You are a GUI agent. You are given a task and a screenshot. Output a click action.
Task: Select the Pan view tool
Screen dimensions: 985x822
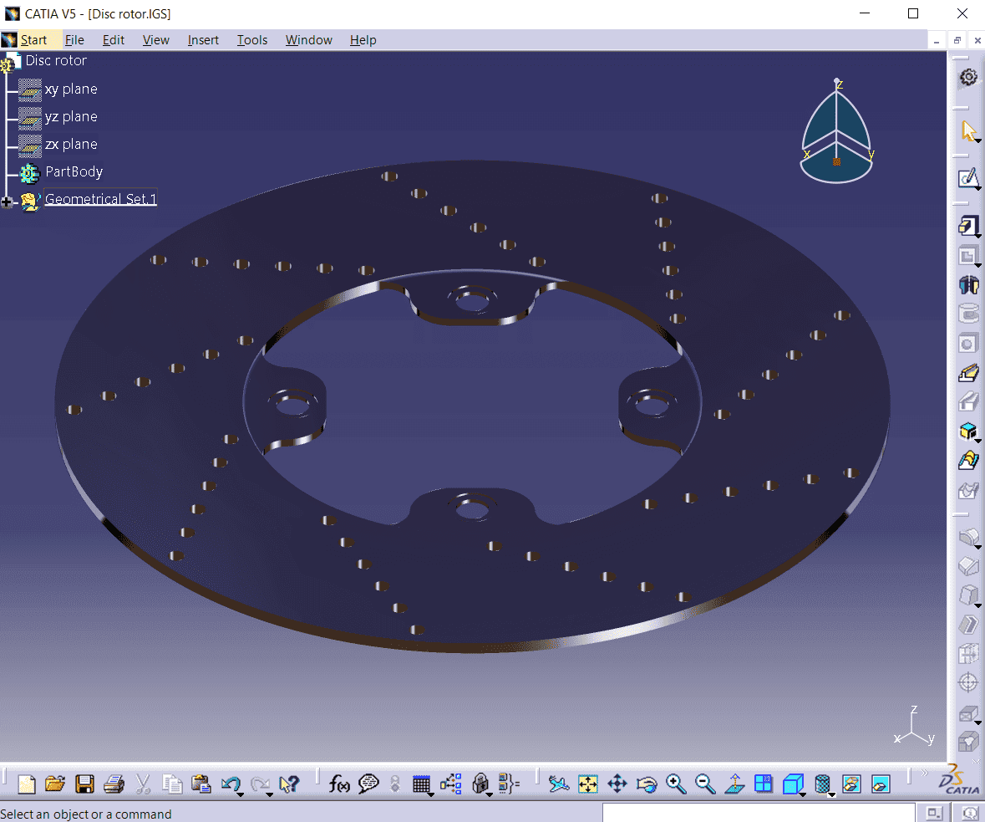click(x=617, y=784)
